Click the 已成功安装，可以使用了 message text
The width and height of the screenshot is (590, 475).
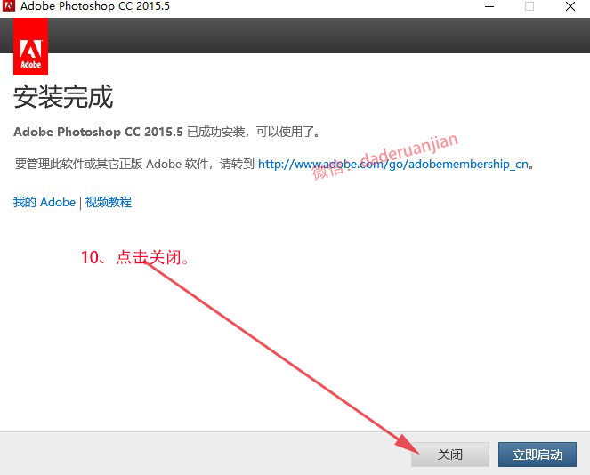click(x=253, y=132)
